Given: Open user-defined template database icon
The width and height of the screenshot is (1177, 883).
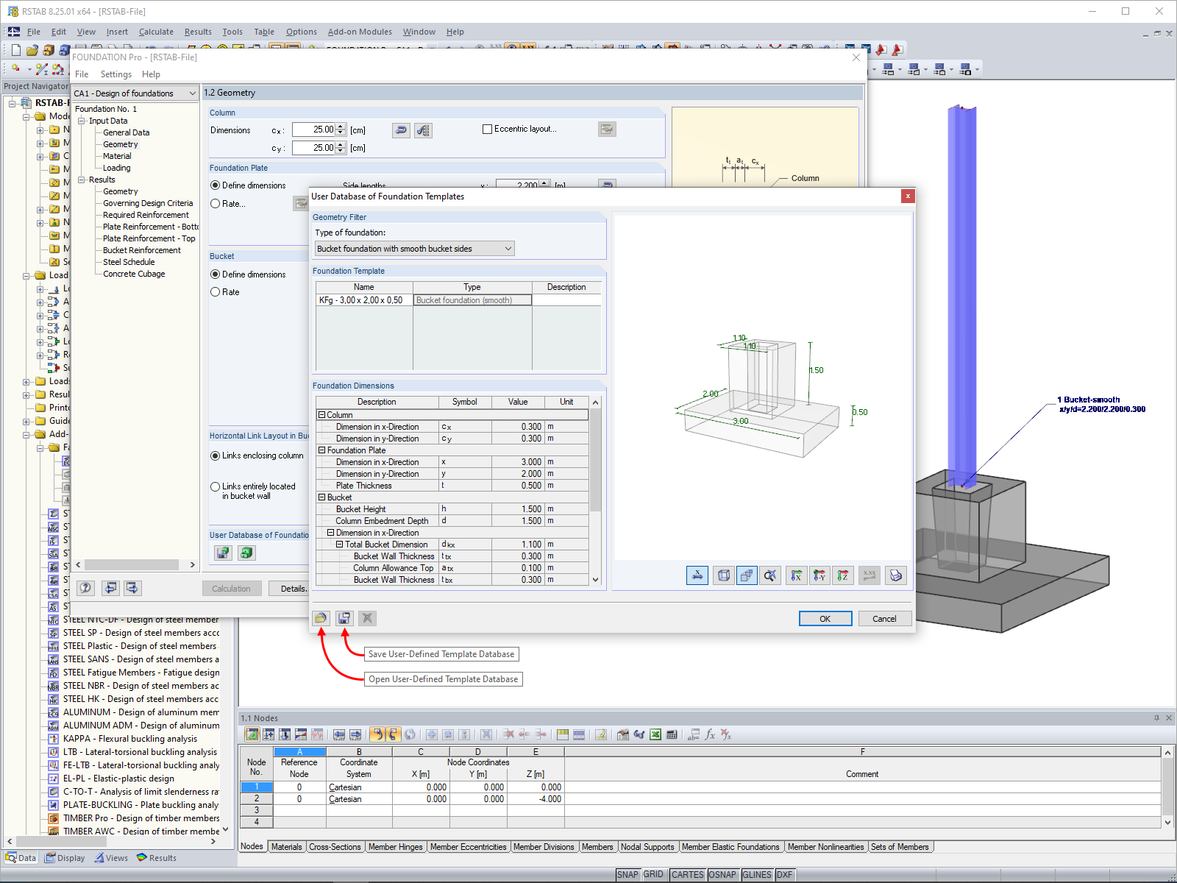Looking at the screenshot, I should click(x=321, y=618).
